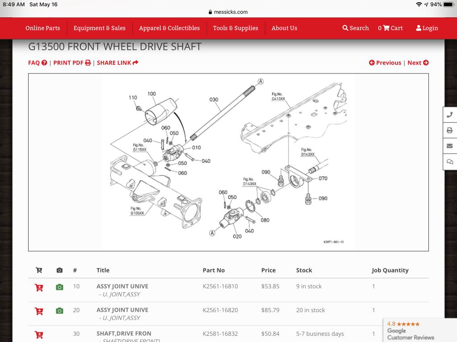Open the About Us menu

click(284, 28)
